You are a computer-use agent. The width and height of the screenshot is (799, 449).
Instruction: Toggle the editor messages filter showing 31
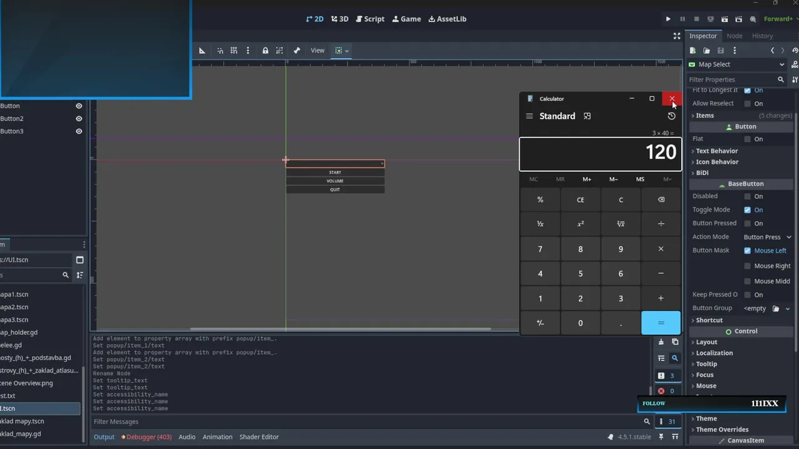(667, 422)
